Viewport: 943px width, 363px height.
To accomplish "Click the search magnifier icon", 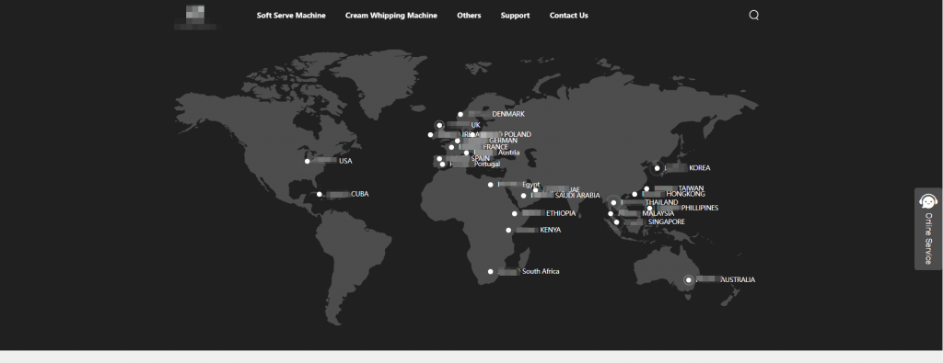I will tap(753, 16).
